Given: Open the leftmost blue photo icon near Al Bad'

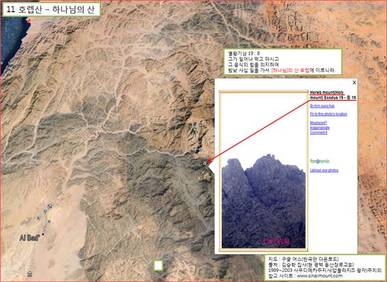Looking at the screenshot, I should (x=38, y=217).
